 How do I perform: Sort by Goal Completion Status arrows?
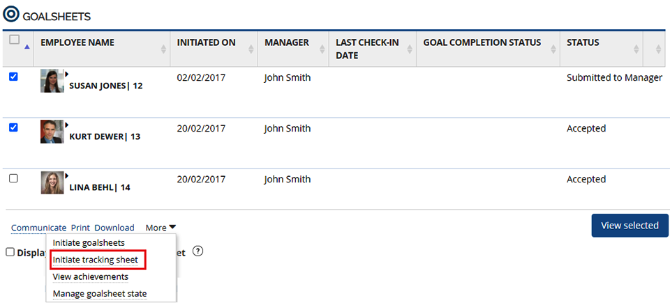pos(553,49)
